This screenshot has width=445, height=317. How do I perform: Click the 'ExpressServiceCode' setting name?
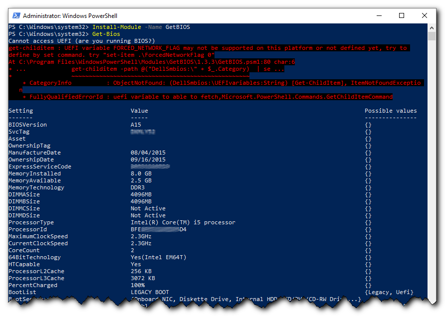[40, 166]
